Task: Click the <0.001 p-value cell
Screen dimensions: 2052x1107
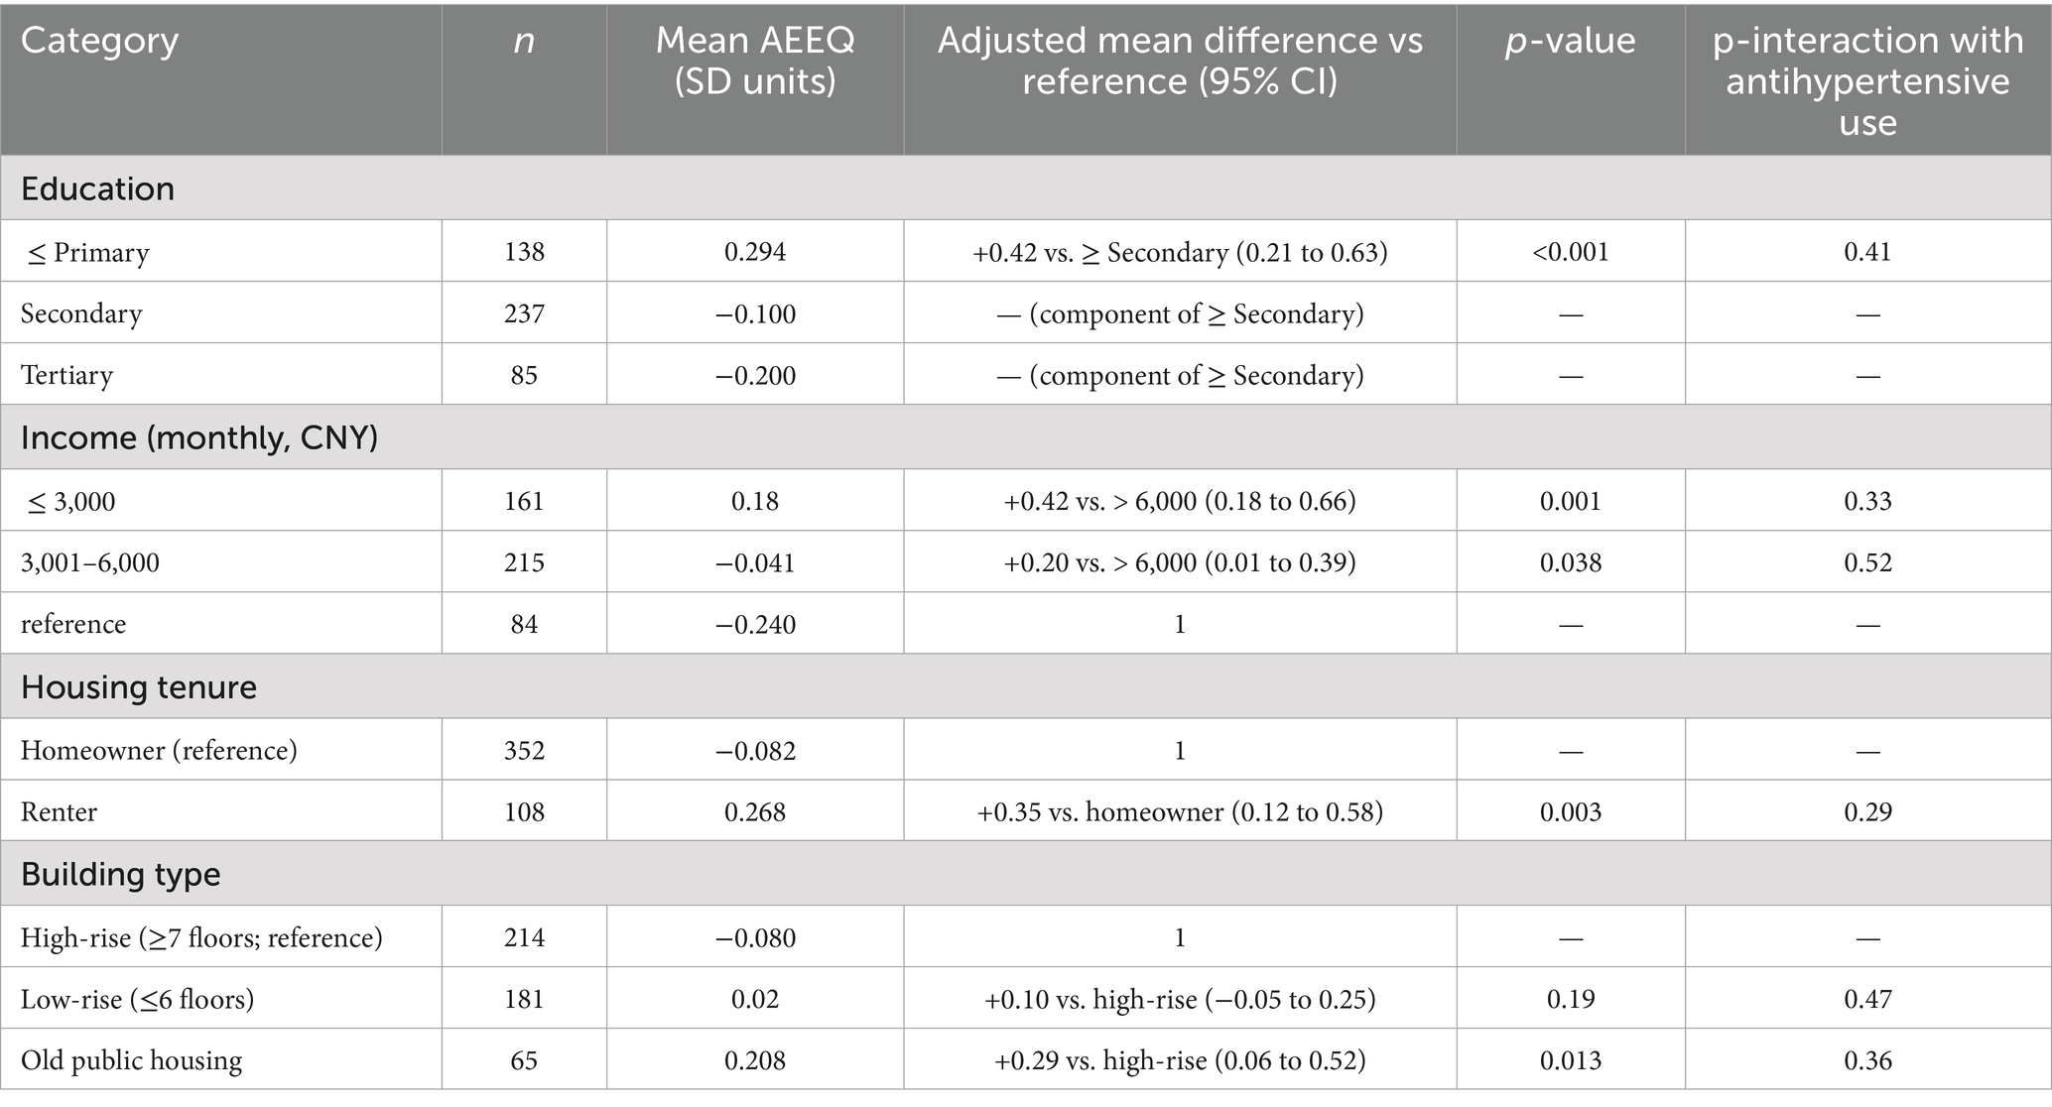Action: point(1570,252)
